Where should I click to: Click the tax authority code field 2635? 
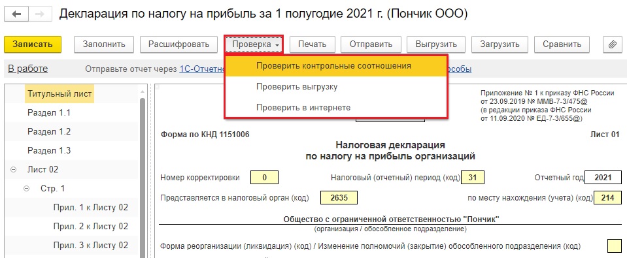pos(339,198)
